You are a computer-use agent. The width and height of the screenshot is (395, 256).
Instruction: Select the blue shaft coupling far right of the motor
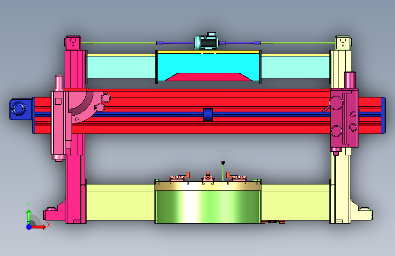pyautogui.click(x=257, y=43)
